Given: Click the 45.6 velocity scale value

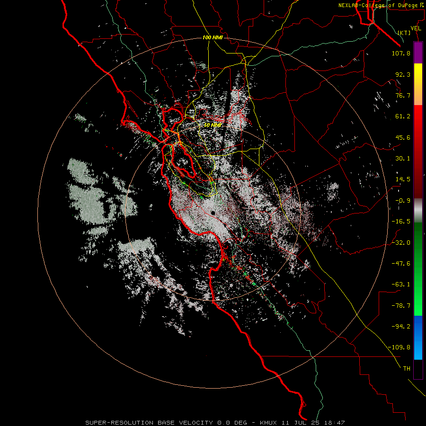Looking at the screenshot, I should click(x=403, y=137).
